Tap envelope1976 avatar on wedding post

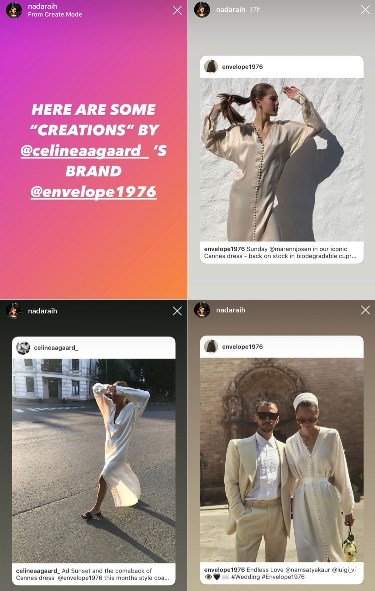pos(211,347)
